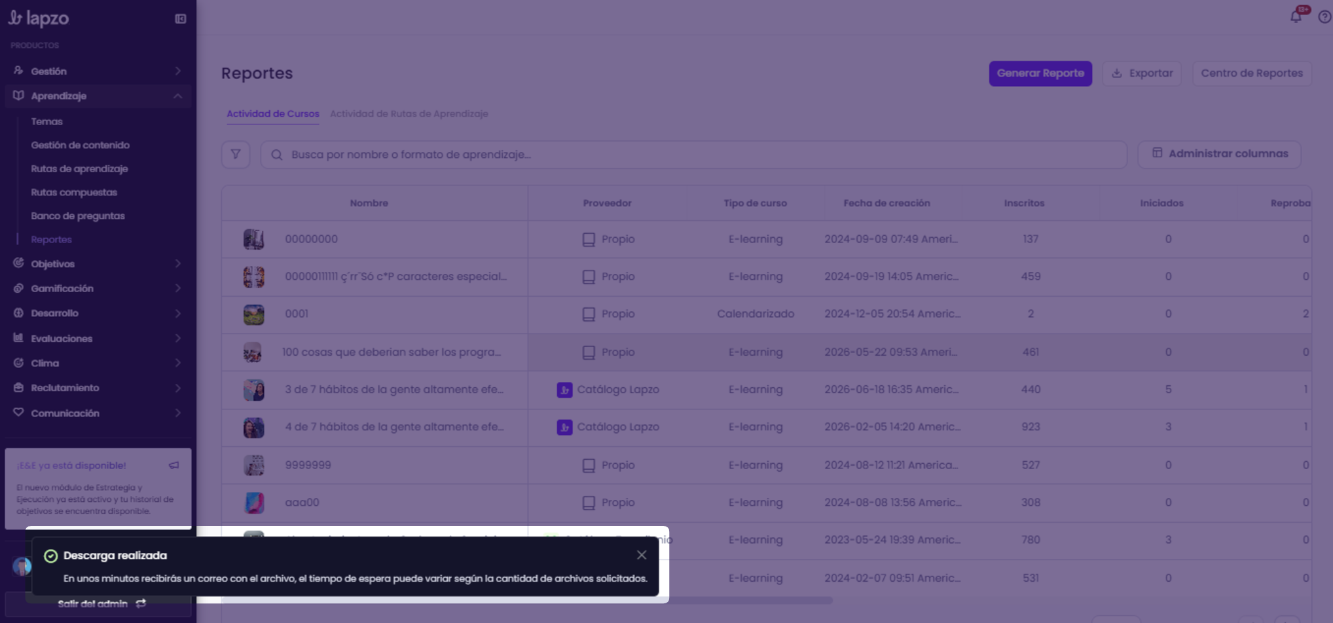This screenshot has height=623, width=1333.
Task: Focus the course name search field
Action: point(694,155)
